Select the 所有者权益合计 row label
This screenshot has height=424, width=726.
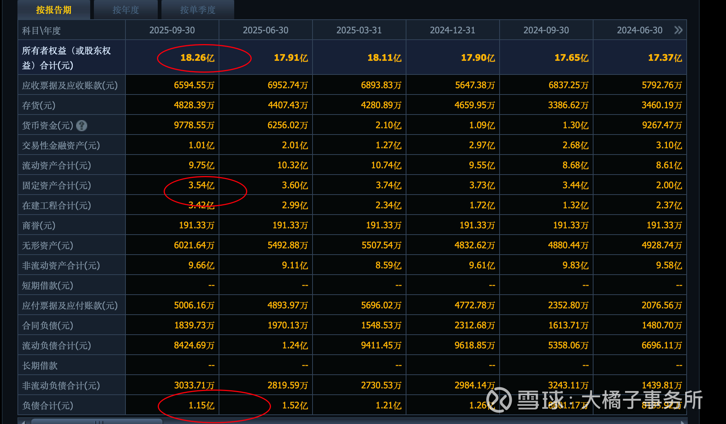[x=66, y=58]
